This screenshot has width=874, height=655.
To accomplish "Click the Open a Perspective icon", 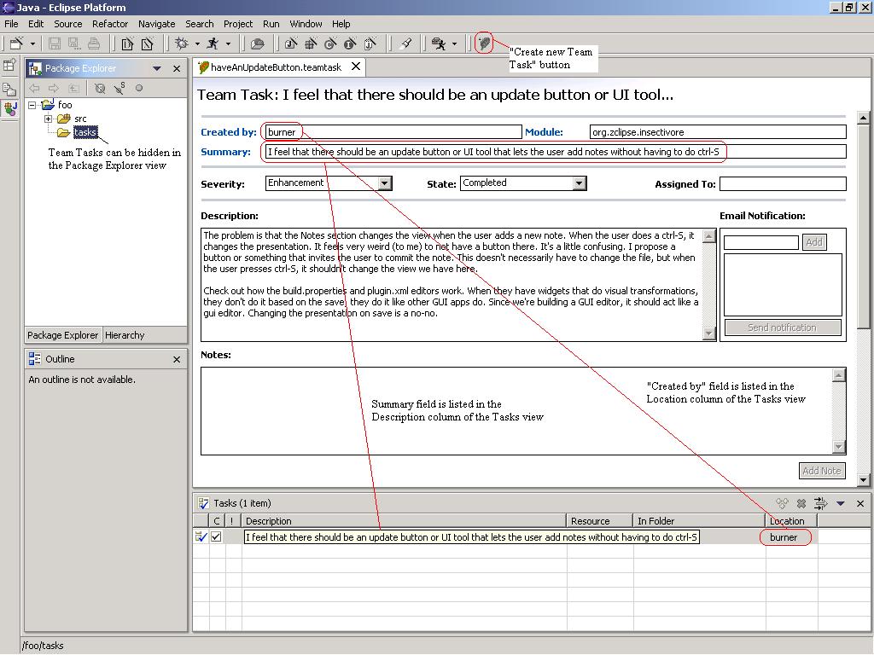I will point(9,65).
